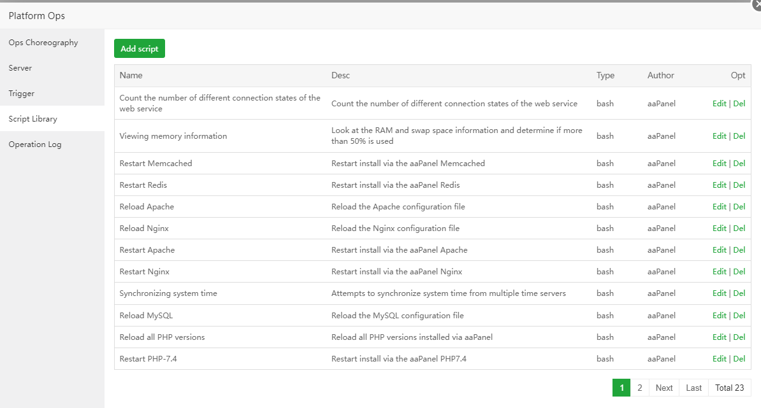Edit the Restart PHP-7.4 script
761x408 pixels.
(719, 359)
